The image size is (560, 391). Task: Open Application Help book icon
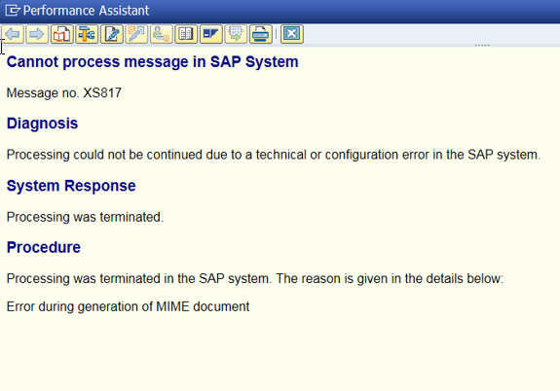pos(62,34)
